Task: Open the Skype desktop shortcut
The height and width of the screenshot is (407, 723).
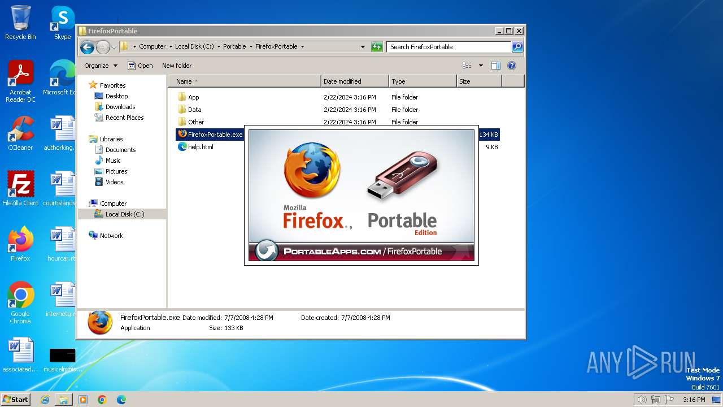Action: coord(62,23)
